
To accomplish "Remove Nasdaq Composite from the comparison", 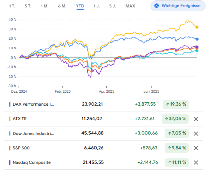I will click(196, 162).
